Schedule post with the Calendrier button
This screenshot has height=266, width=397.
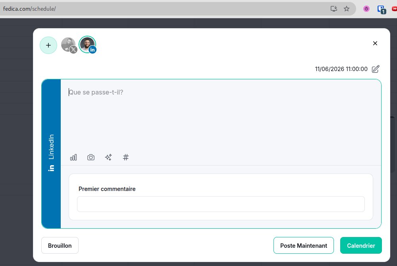click(361, 245)
